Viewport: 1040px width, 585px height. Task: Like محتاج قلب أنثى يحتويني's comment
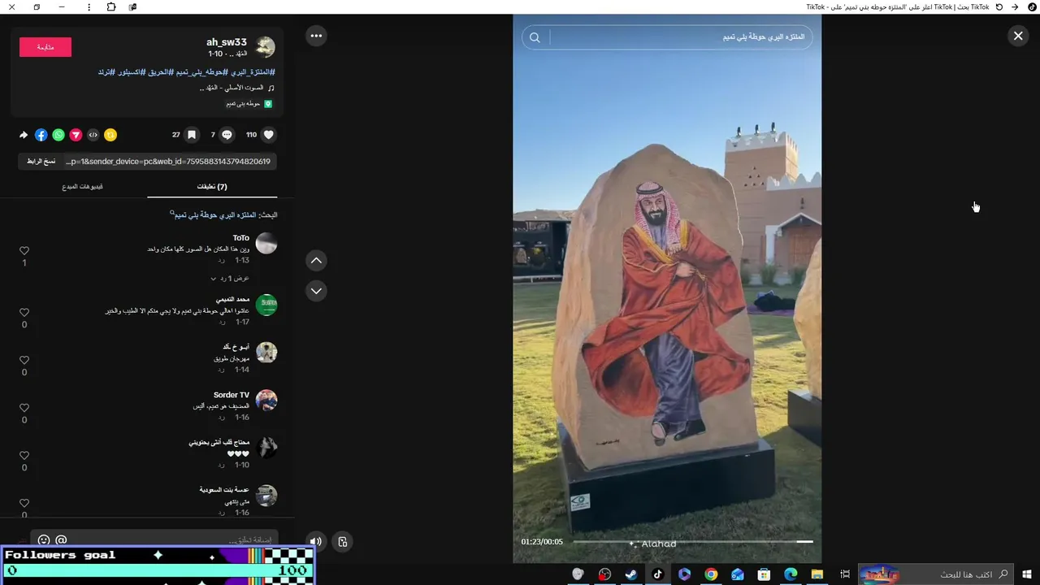point(24,456)
